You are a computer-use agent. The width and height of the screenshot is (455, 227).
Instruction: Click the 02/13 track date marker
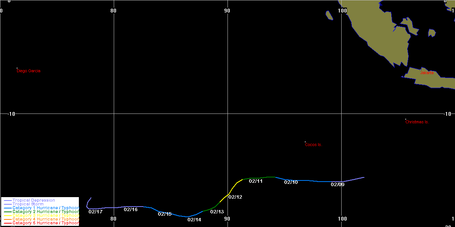(x=217, y=212)
